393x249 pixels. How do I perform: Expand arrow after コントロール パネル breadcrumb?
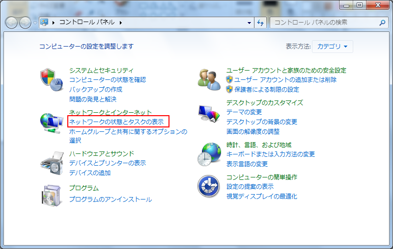pyautogui.click(x=121, y=23)
